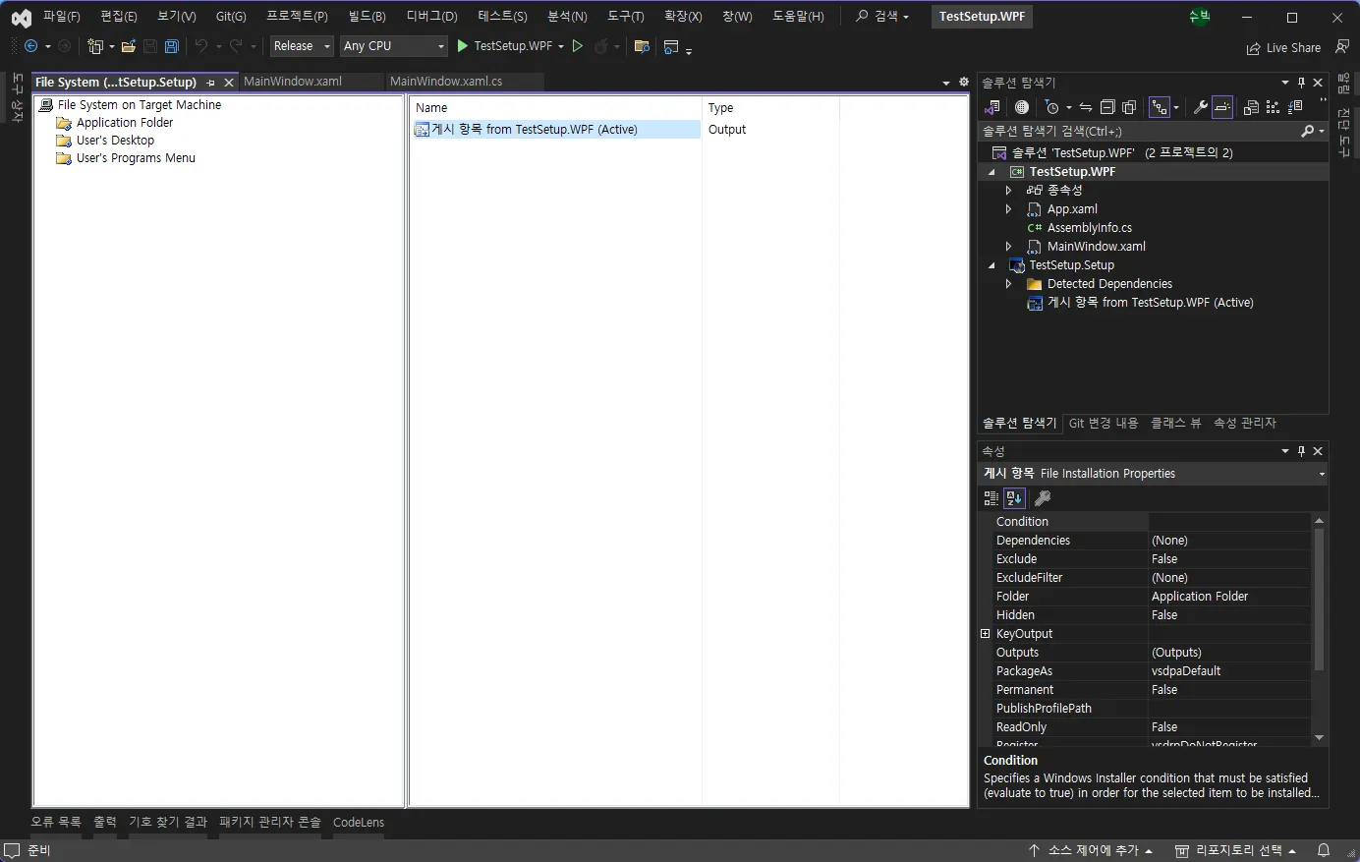Open the feedback icon next to Live Share
Image resolution: width=1360 pixels, height=862 pixels.
(x=1342, y=46)
